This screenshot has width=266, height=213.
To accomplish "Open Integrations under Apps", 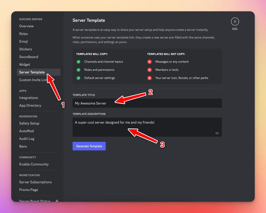I will (x=28, y=98).
